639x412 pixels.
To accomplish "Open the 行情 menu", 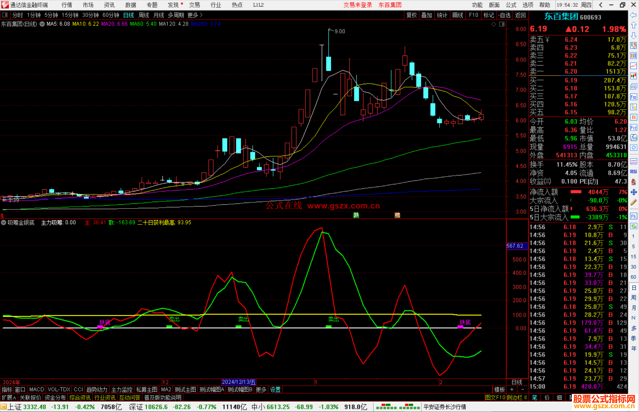I will coord(67,5).
